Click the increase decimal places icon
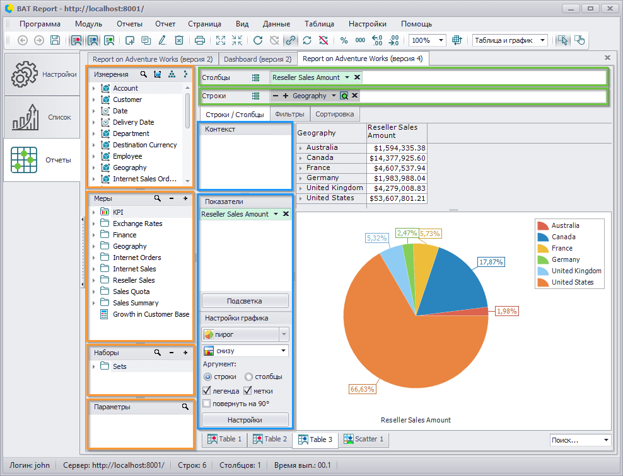Viewport: 623px width, 476px height. 376,40
